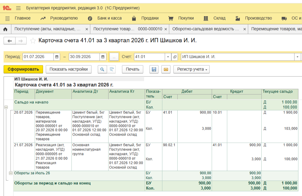Screen dimensions: 302x196
Task: Edit the end date field 30.09.2026
Action: [x=84, y=57]
